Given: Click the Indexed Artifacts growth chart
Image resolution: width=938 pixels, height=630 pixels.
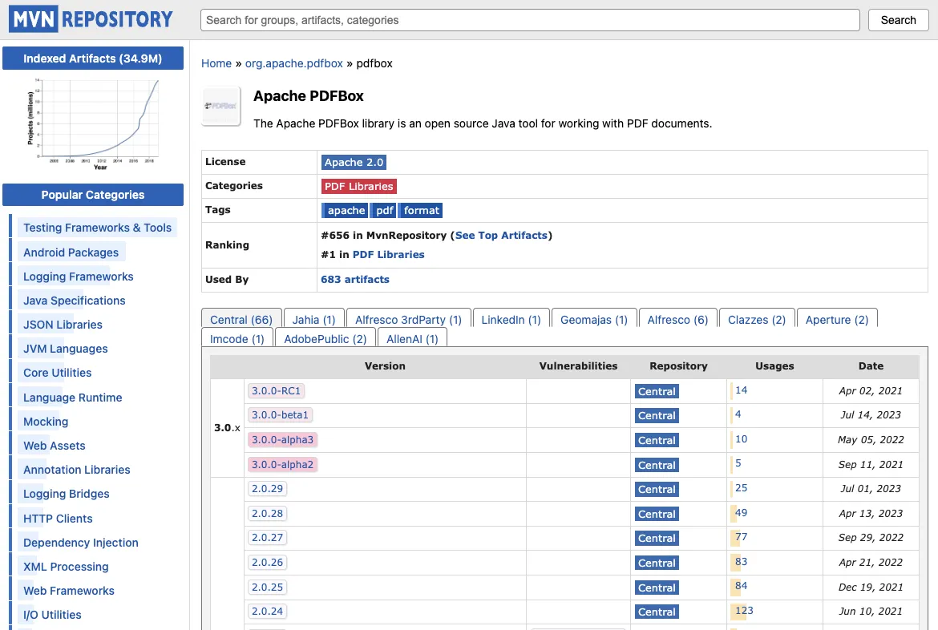Looking at the screenshot, I should pos(93,122).
